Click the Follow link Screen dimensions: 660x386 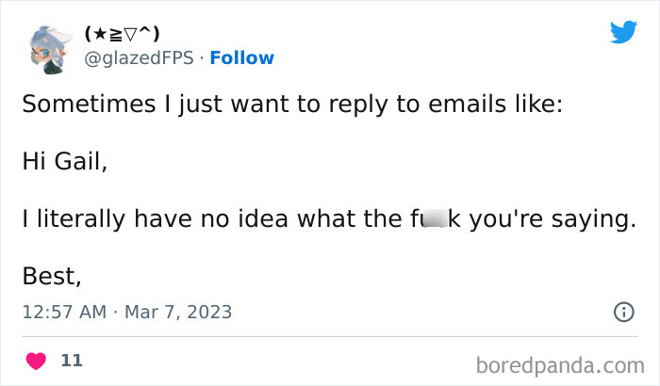(242, 57)
